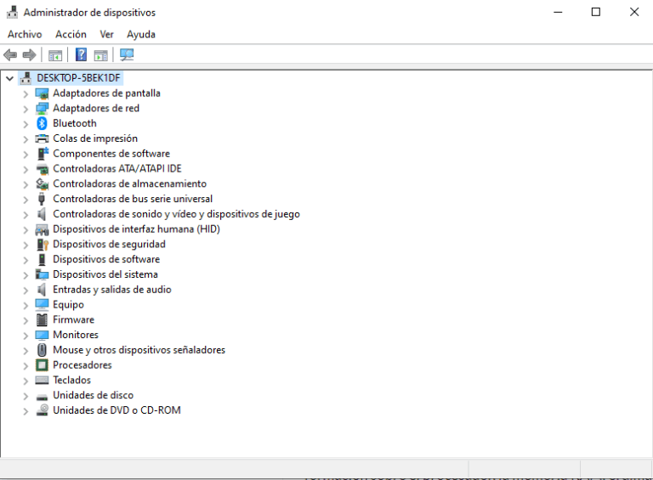Open the Archivo menu

(x=25, y=34)
